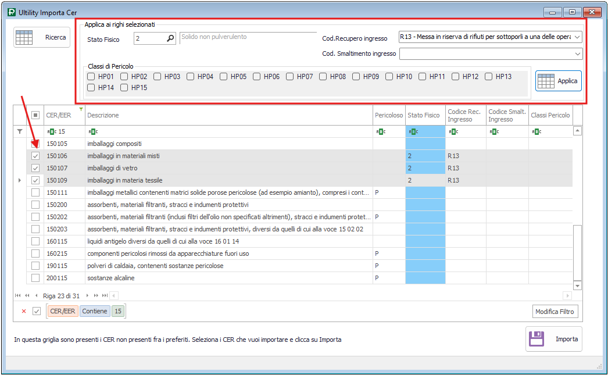Enable the HP01 hazard class checkbox
This screenshot has width=608, height=375.
[91, 76]
